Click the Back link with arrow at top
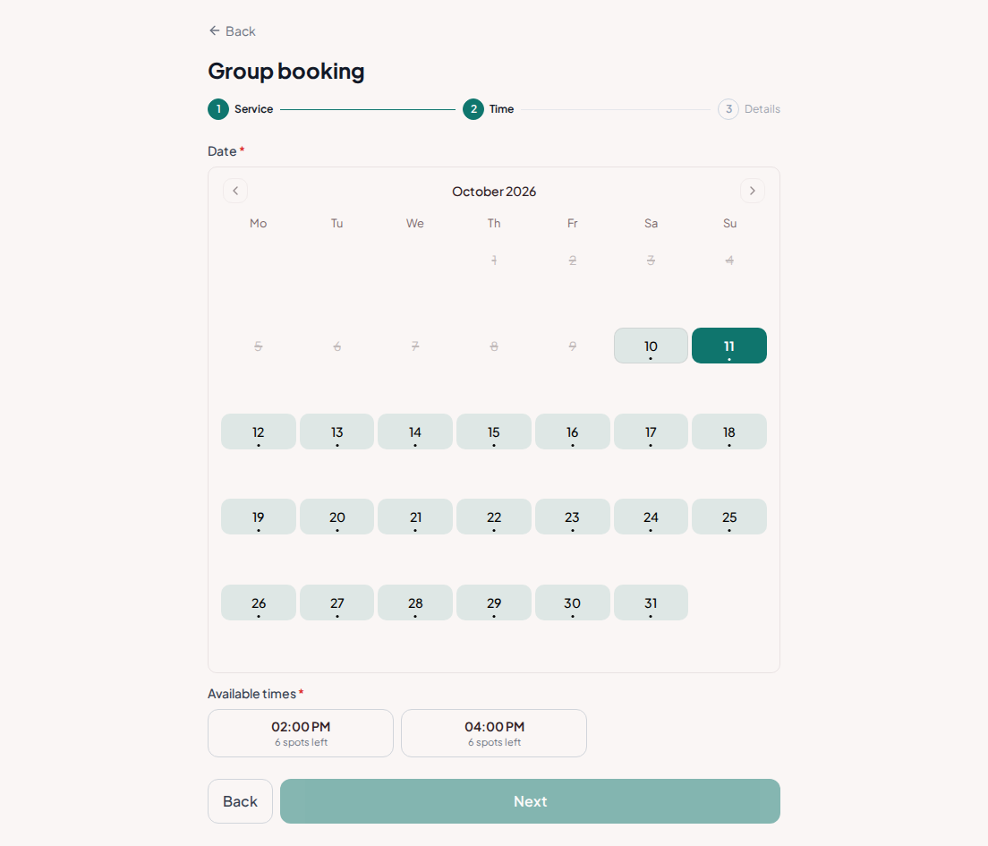Image resolution: width=988 pixels, height=846 pixels. [232, 31]
